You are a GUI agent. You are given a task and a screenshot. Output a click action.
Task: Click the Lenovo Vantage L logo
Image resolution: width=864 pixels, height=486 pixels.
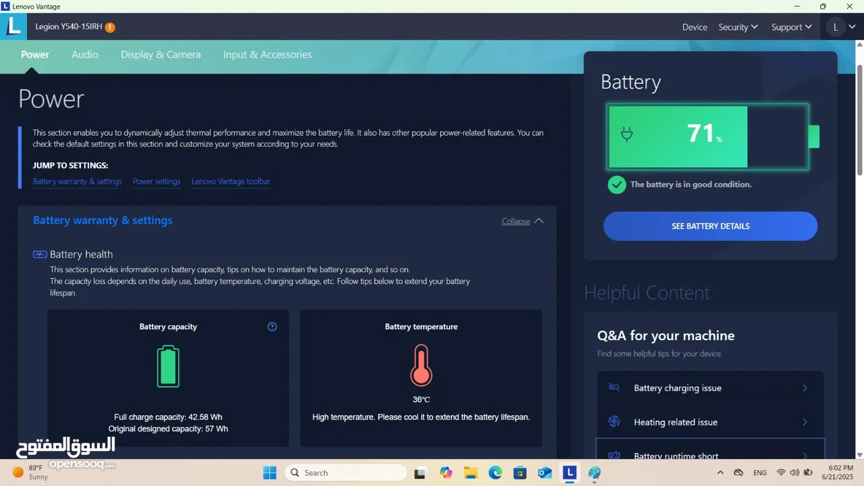coord(13,27)
